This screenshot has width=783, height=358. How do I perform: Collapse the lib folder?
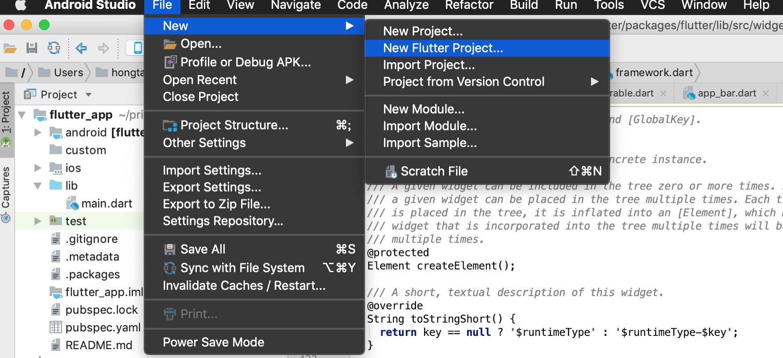38,185
